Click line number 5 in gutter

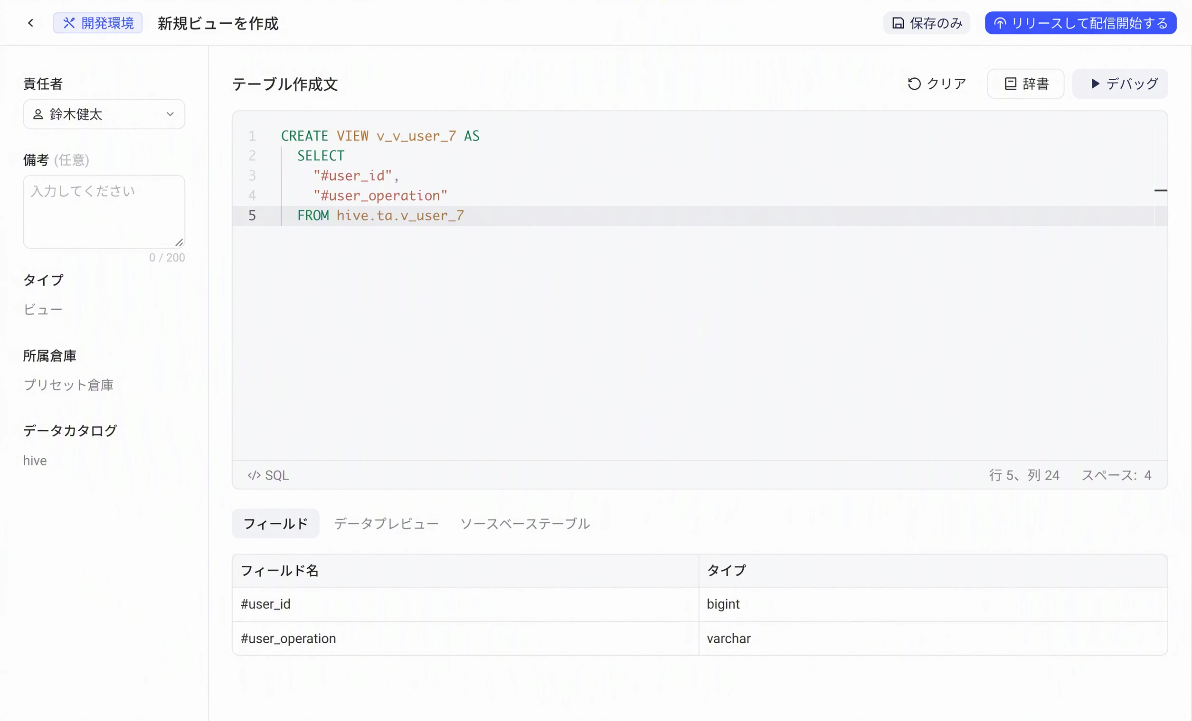(252, 215)
